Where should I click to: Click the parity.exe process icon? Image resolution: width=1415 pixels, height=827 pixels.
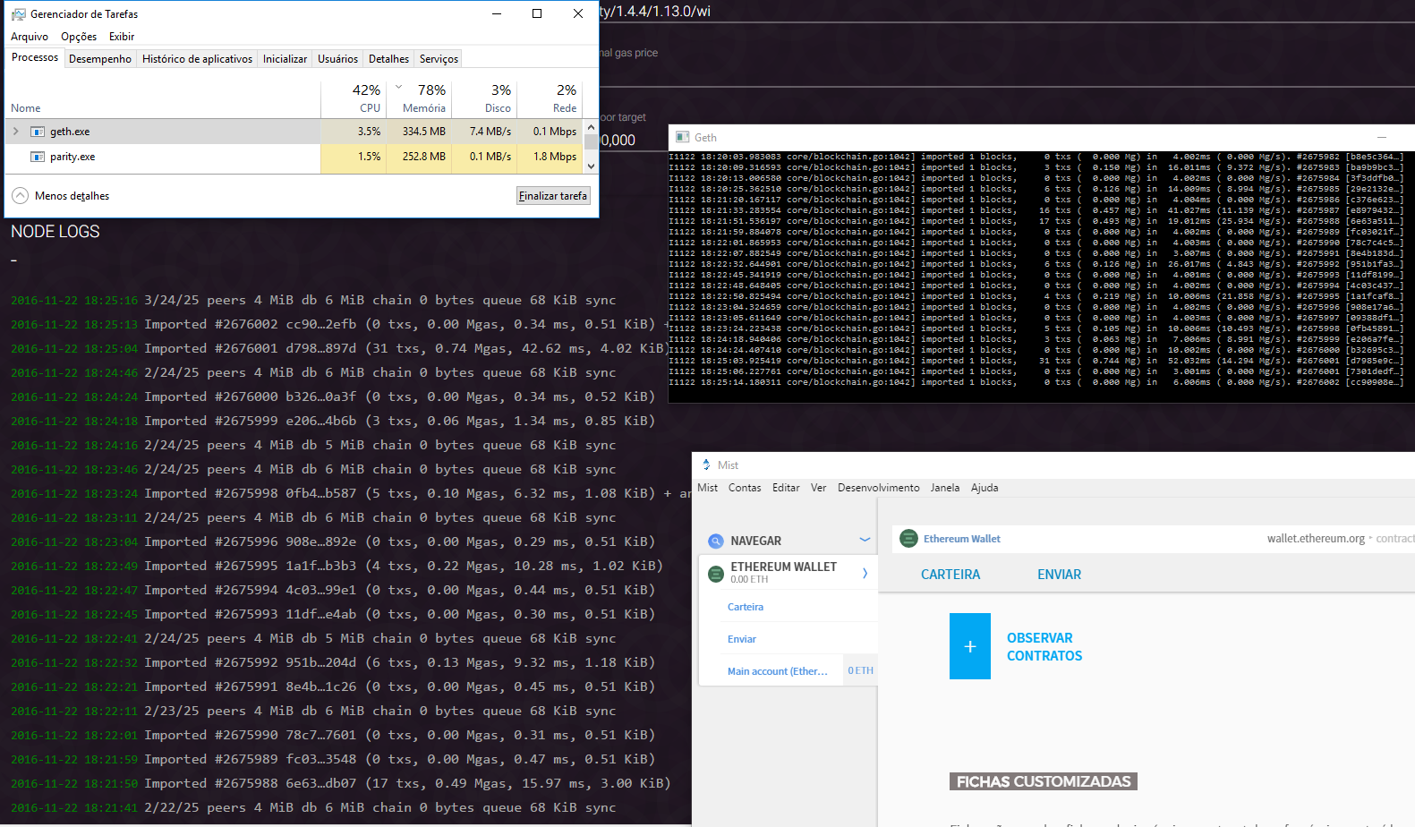pyautogui.click(x=38, y=157)
